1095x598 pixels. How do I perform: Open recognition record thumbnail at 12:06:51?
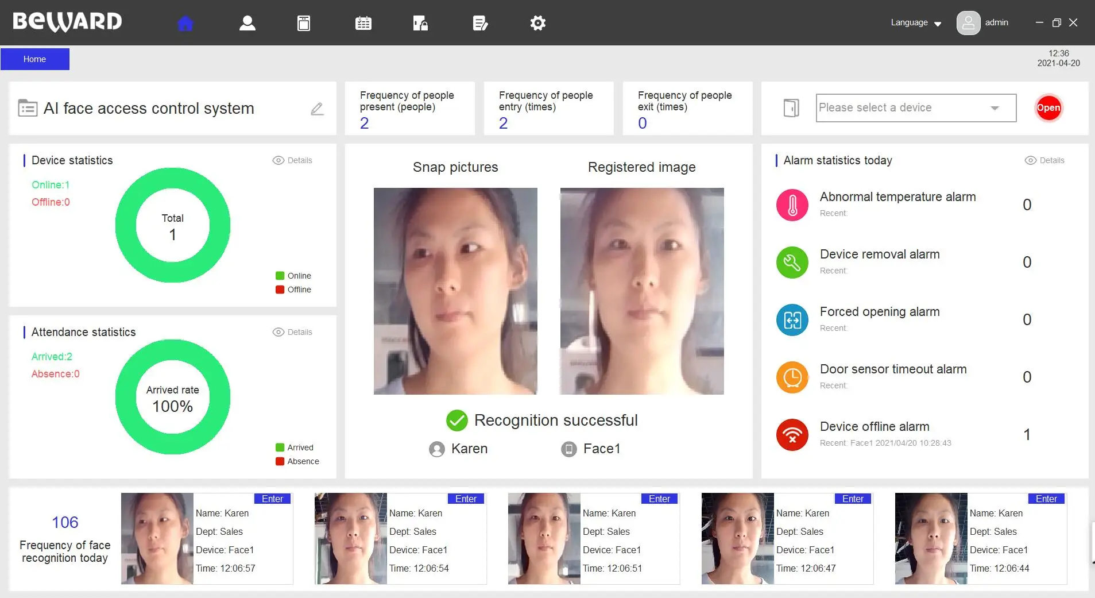(544, 538)
